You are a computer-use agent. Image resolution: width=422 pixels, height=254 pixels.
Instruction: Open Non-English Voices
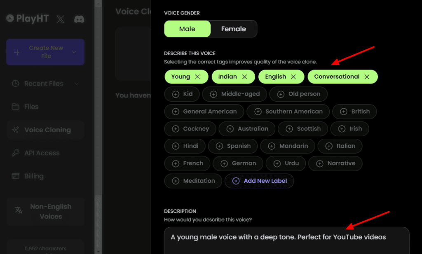[x=45, y=211]
